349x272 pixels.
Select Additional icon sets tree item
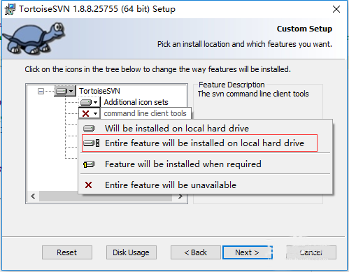136,102
